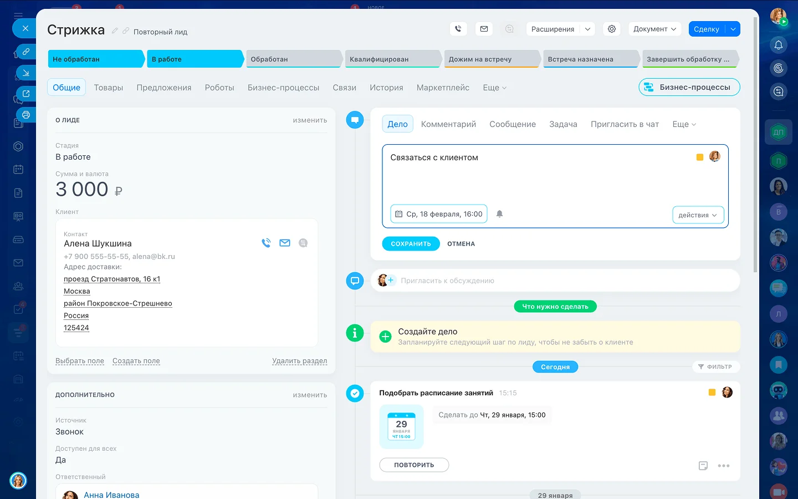The height and width of the screenshot is (499, 798).
Task: Open mail envelope icon in left sidebar
Action: [x=18, y=263]
